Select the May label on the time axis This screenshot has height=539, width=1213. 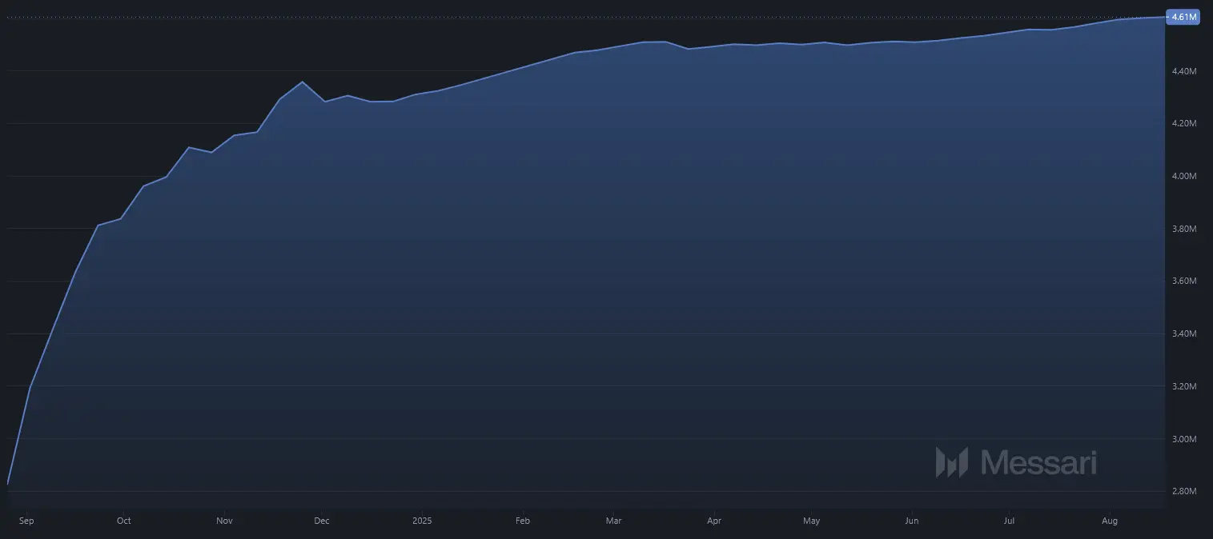point(811,521)
